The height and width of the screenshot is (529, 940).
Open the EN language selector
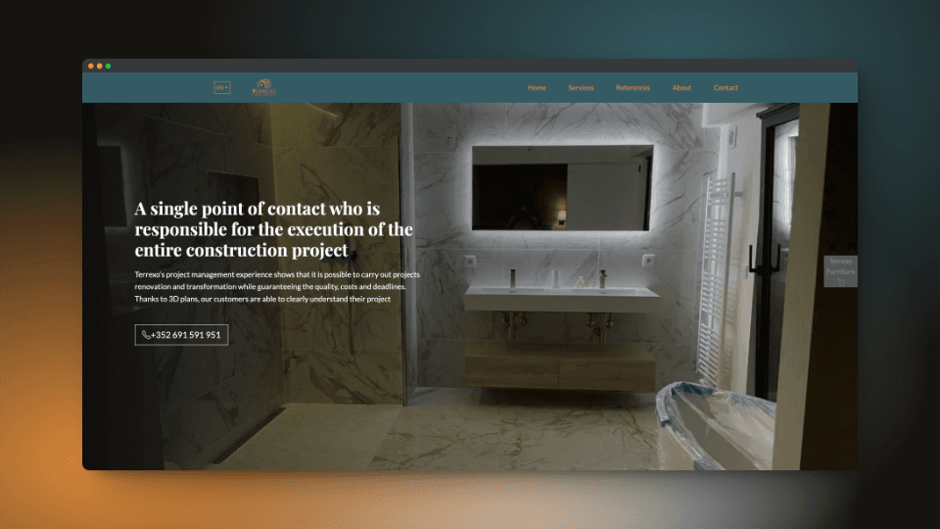pos(221,88)
